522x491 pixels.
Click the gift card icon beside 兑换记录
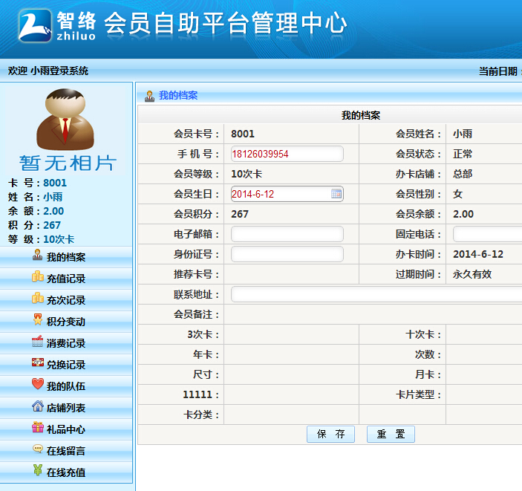(38, 362)
